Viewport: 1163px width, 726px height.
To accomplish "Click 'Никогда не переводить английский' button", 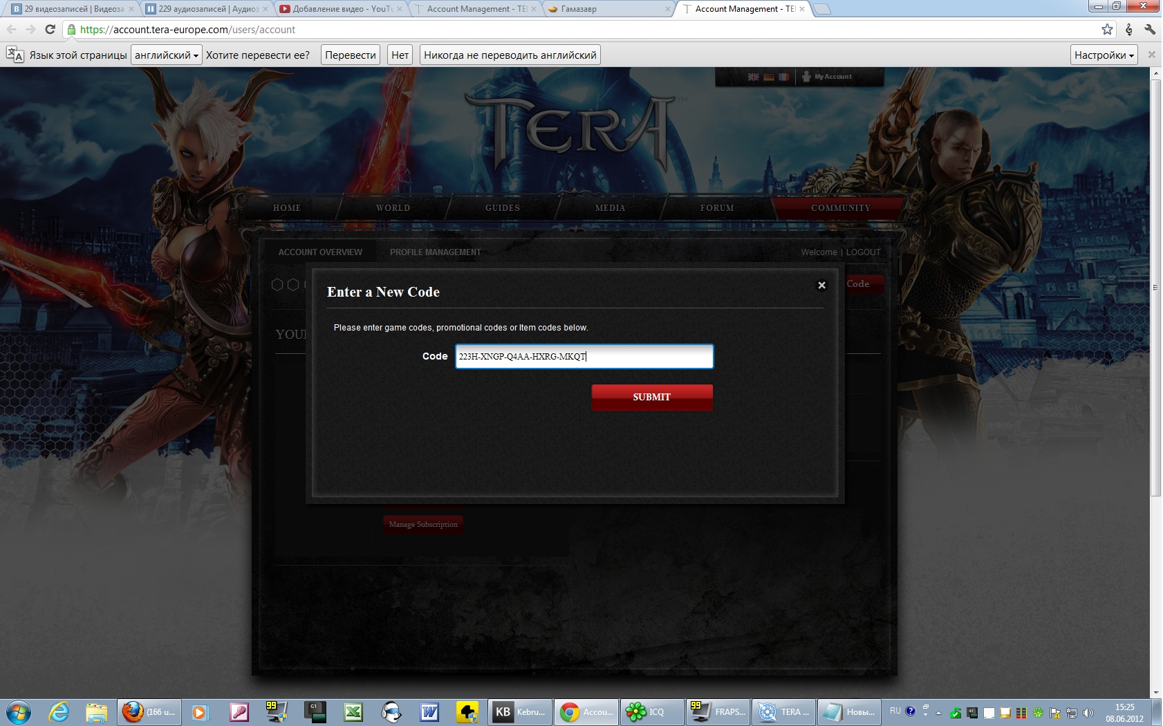I will [510, 55].
